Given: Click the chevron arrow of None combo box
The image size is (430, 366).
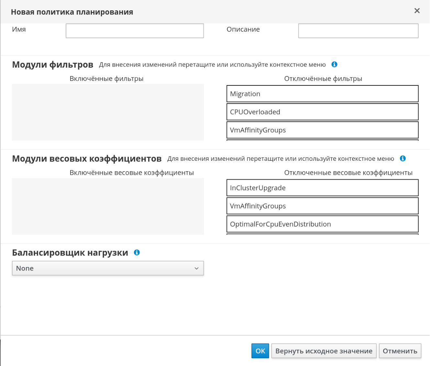Looking at the screenshot, I should click(x=196, y=268).
